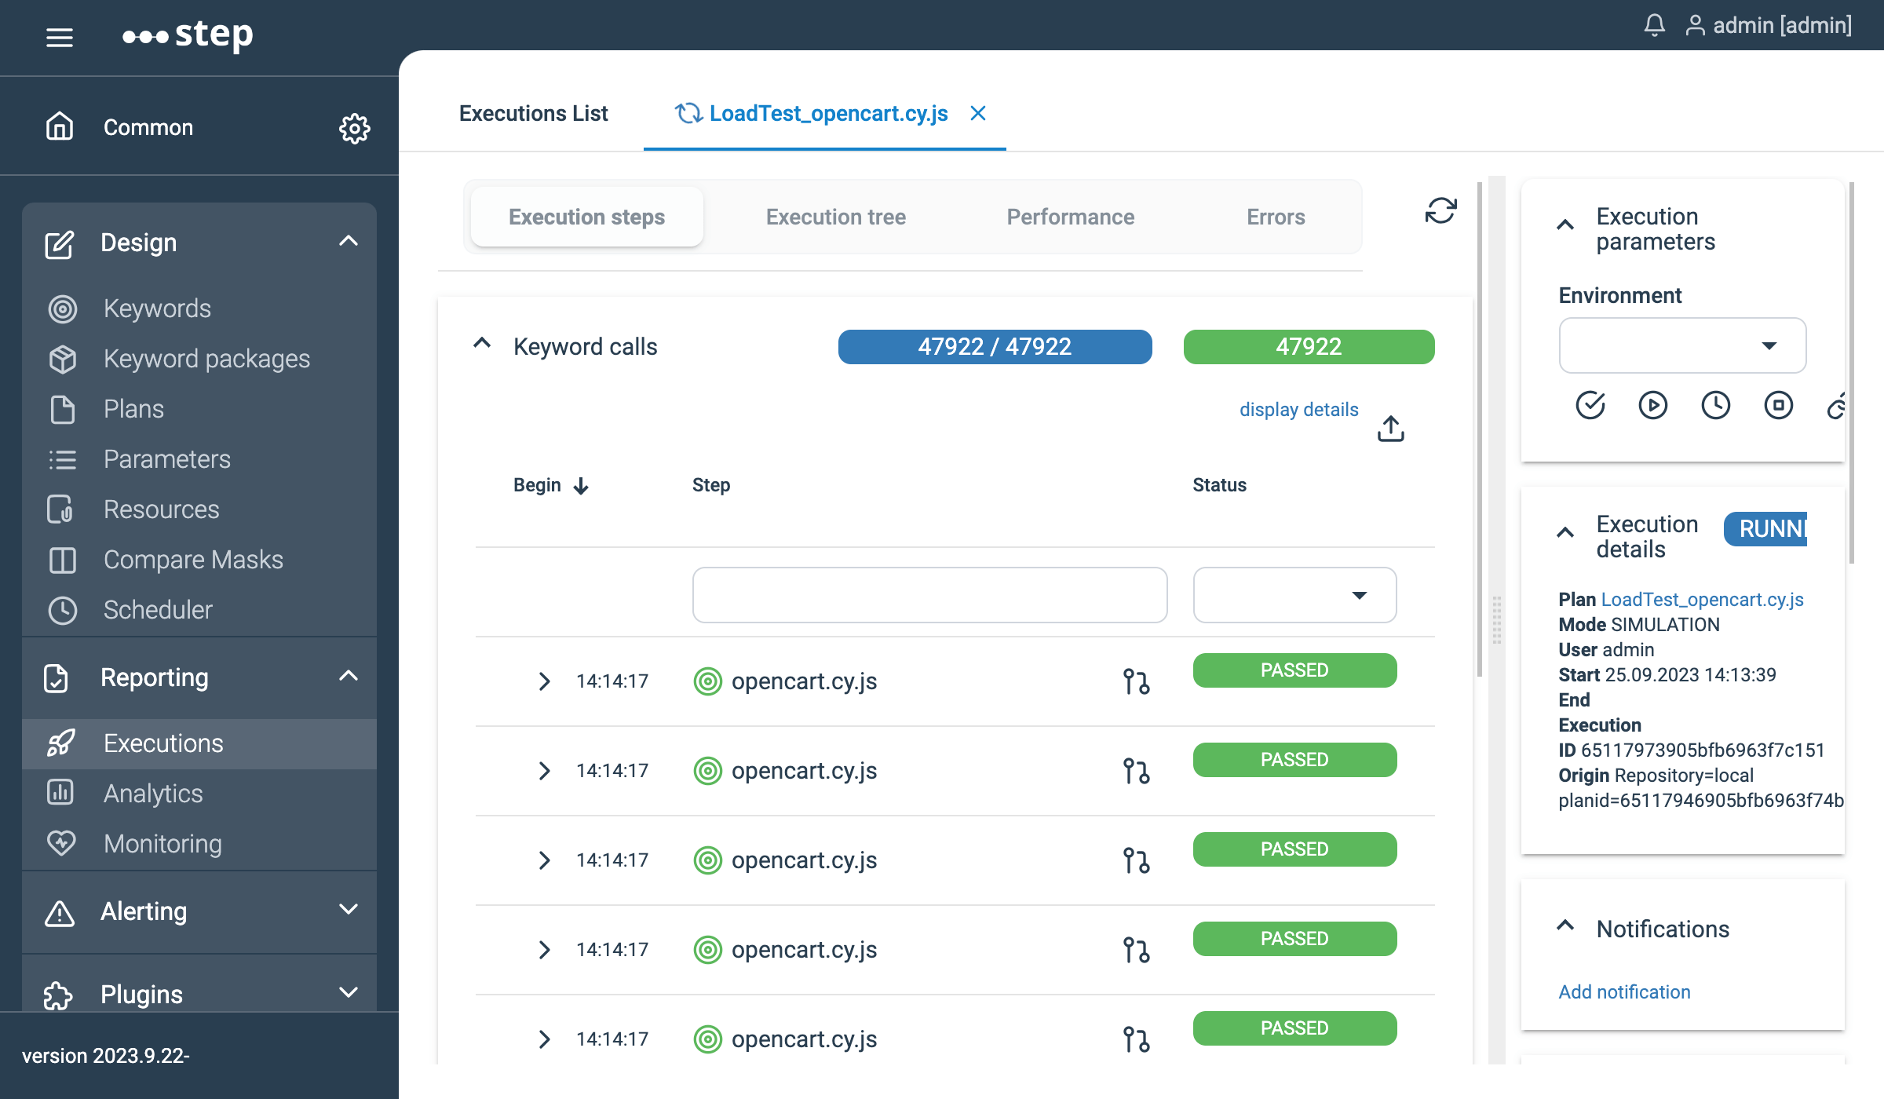Open the Status filter dropdown
This screenshot has width=1884, height=1099.
point(1294,595)
